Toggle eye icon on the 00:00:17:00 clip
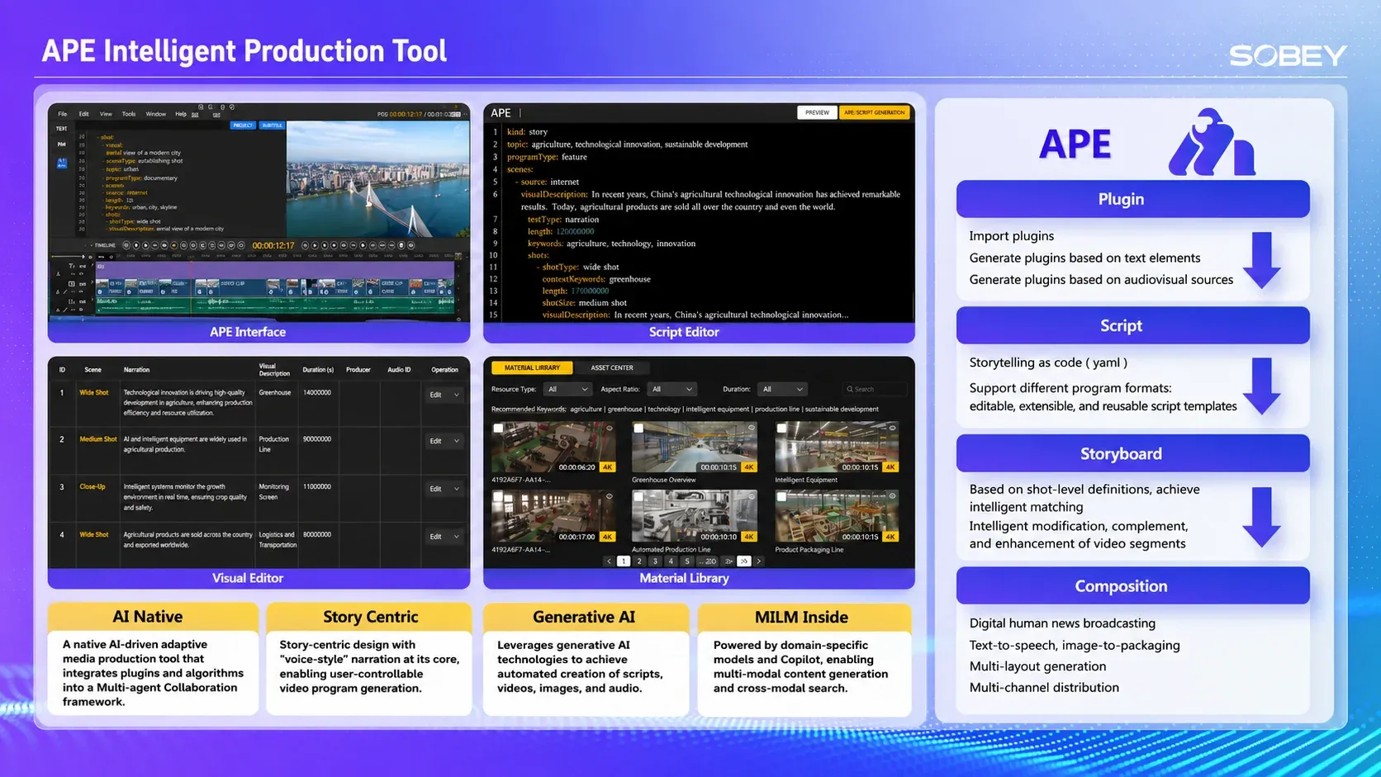Viewport: 1381px width, 777px height. coord(610,496)
